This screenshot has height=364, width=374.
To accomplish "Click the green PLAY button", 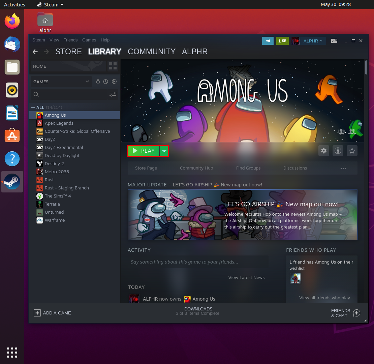I will (144, 151).
